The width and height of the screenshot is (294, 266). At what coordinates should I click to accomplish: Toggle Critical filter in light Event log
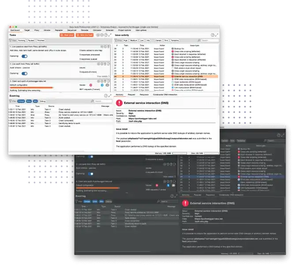point(21,101)
